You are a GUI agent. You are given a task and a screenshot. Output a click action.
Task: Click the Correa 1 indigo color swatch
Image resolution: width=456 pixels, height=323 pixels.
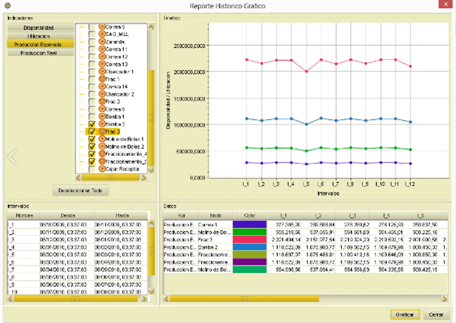tap(249, 224)
